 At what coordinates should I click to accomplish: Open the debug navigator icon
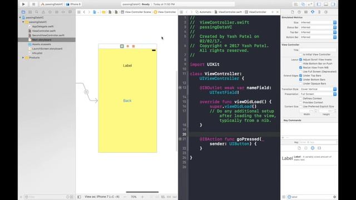(57, 12)
